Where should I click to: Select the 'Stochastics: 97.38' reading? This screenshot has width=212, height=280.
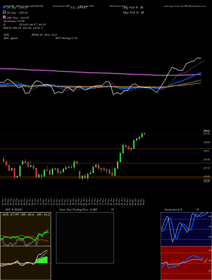pos(14,21)
